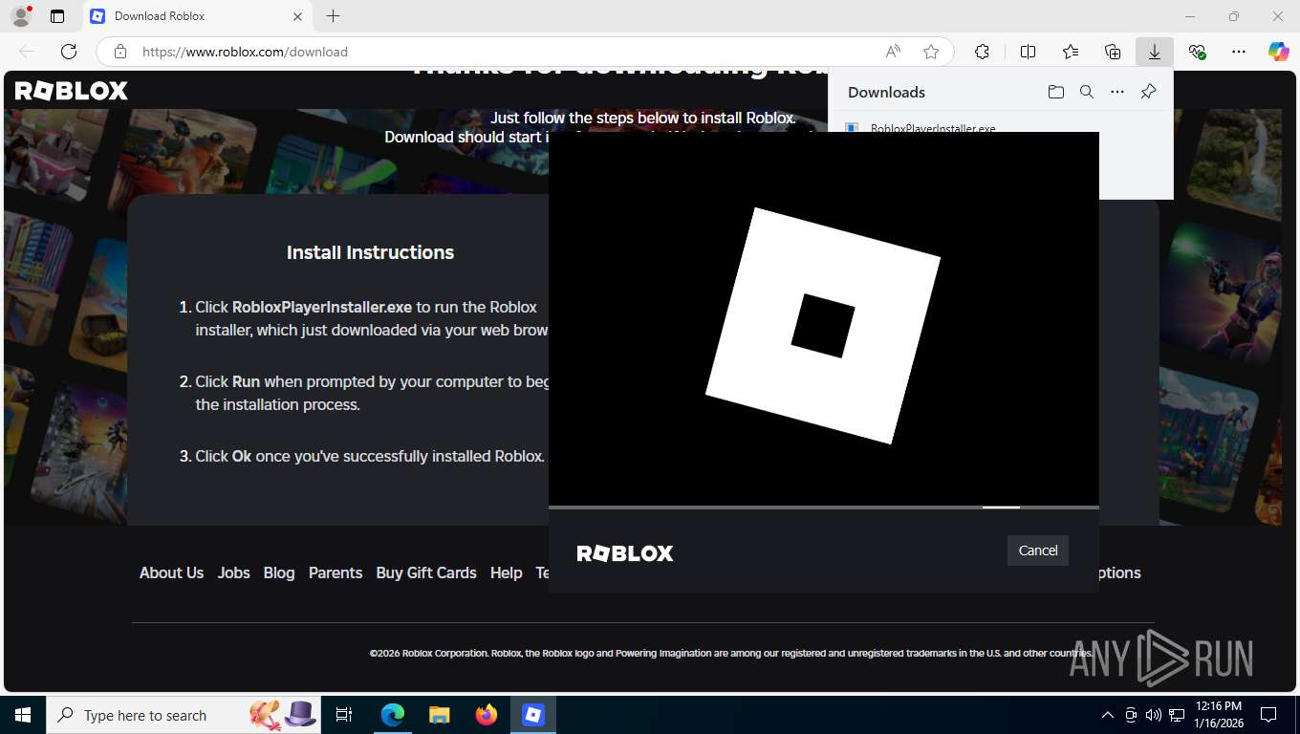Open more options in Downloads panel
1300x734 pixels.
pyautogui.click(x=1116, y=92)
